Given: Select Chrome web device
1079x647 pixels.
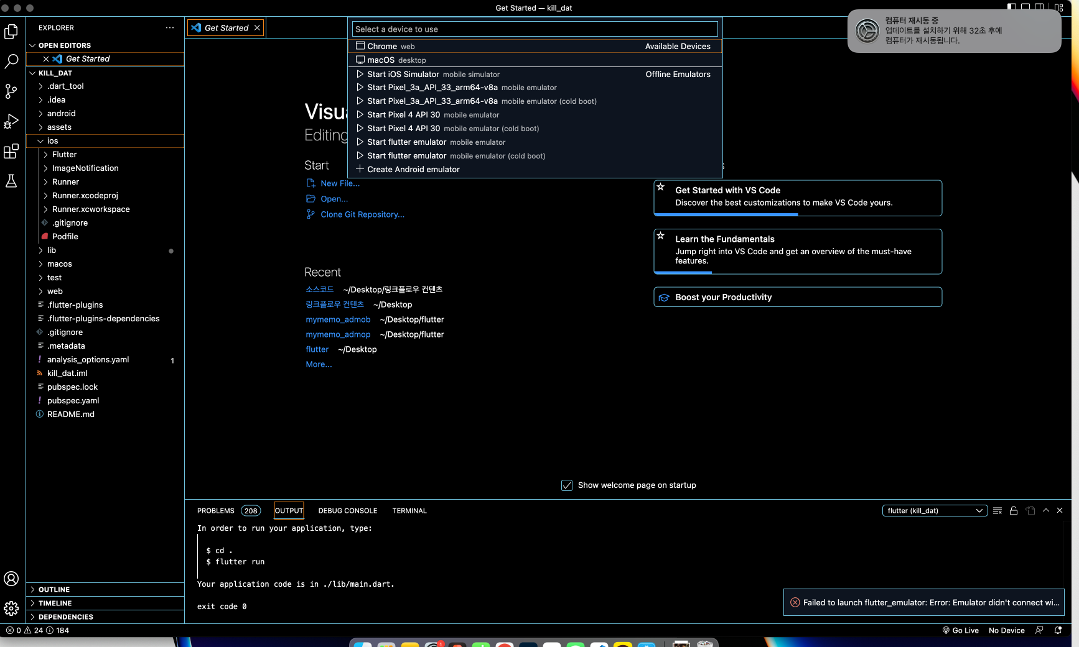Looking at the screenshot, I should pyautogui.click(x=535, y=47).
